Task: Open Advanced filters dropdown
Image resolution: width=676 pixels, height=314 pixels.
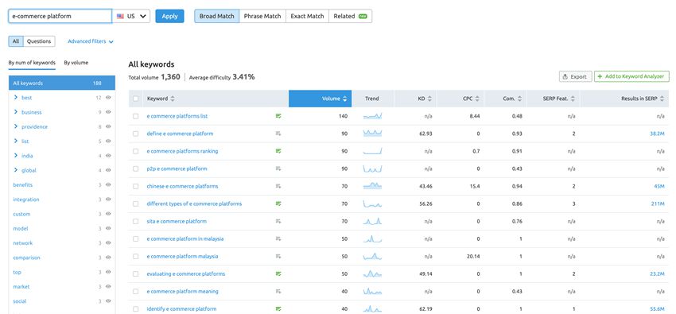Action: tap(91, 41)
